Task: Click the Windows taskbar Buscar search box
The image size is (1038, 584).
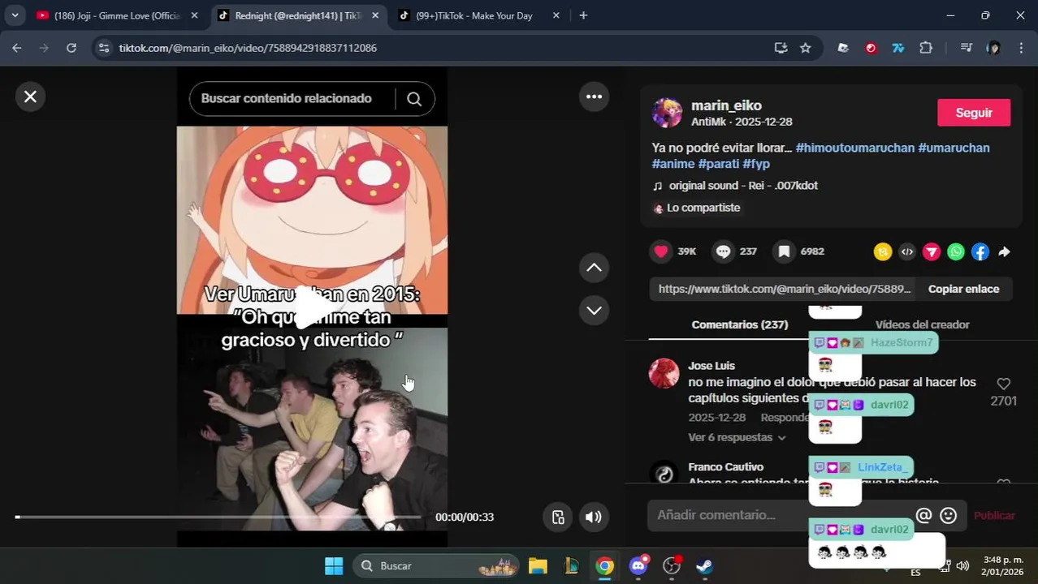Action: pyautogui.click(x=437, y=566)
